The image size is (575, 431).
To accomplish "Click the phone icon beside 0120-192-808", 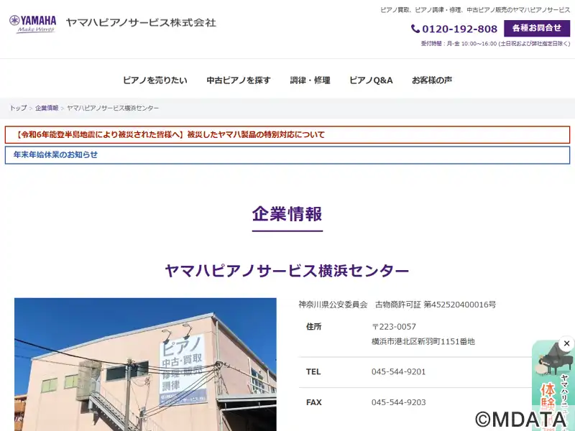I will point(415,29).
